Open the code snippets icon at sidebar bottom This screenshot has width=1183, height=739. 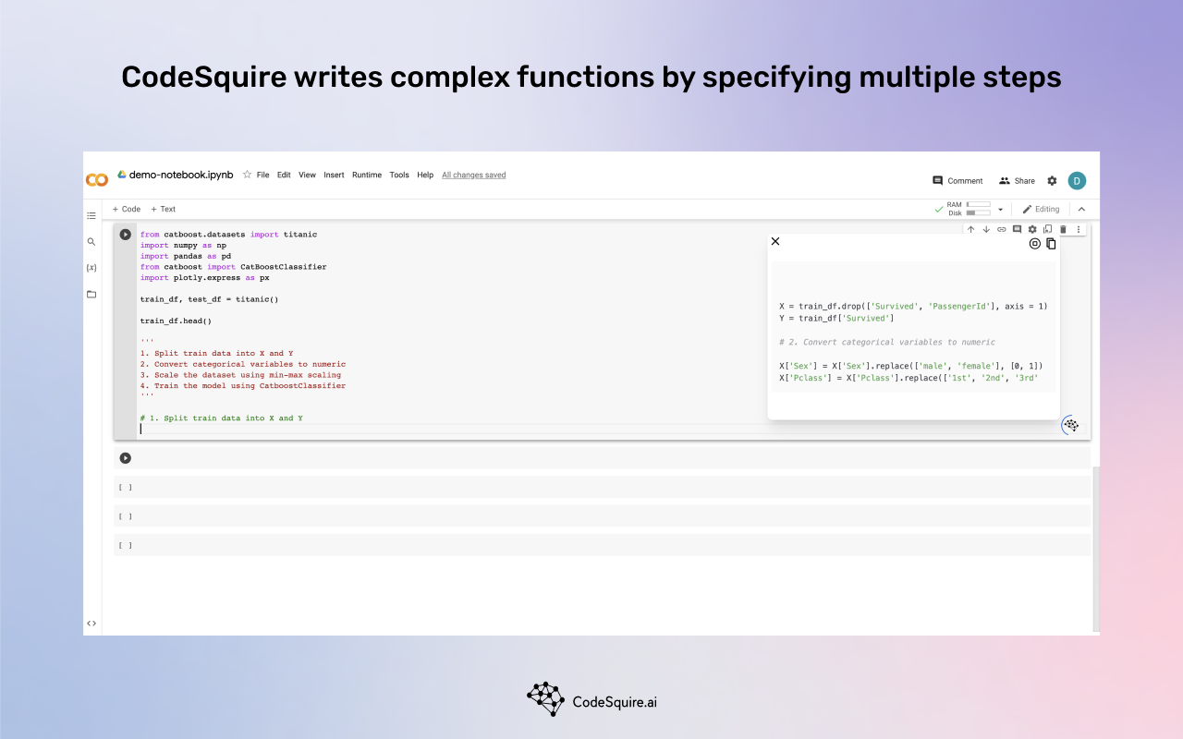(91, 624)
